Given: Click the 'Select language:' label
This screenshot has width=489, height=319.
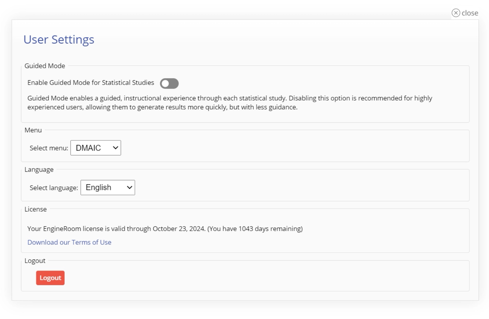Looking at the screenshot, I should click(54, 188).
